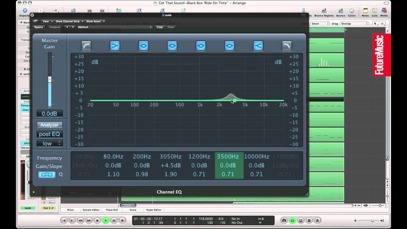Screen dimensions: 407x229
Task: Open the #default preset dropdown
Action: 115,27
